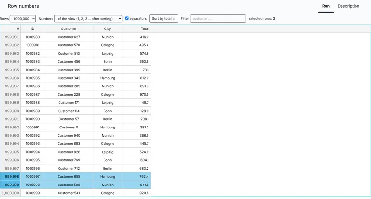Screen dimensions: 371x199
Task: Click the Cologne cell for Customer 883
Action: point(108,144)
